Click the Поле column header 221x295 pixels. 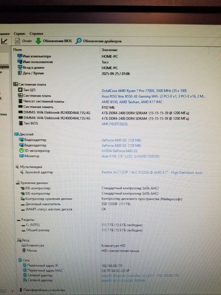(x=18, y=50)
